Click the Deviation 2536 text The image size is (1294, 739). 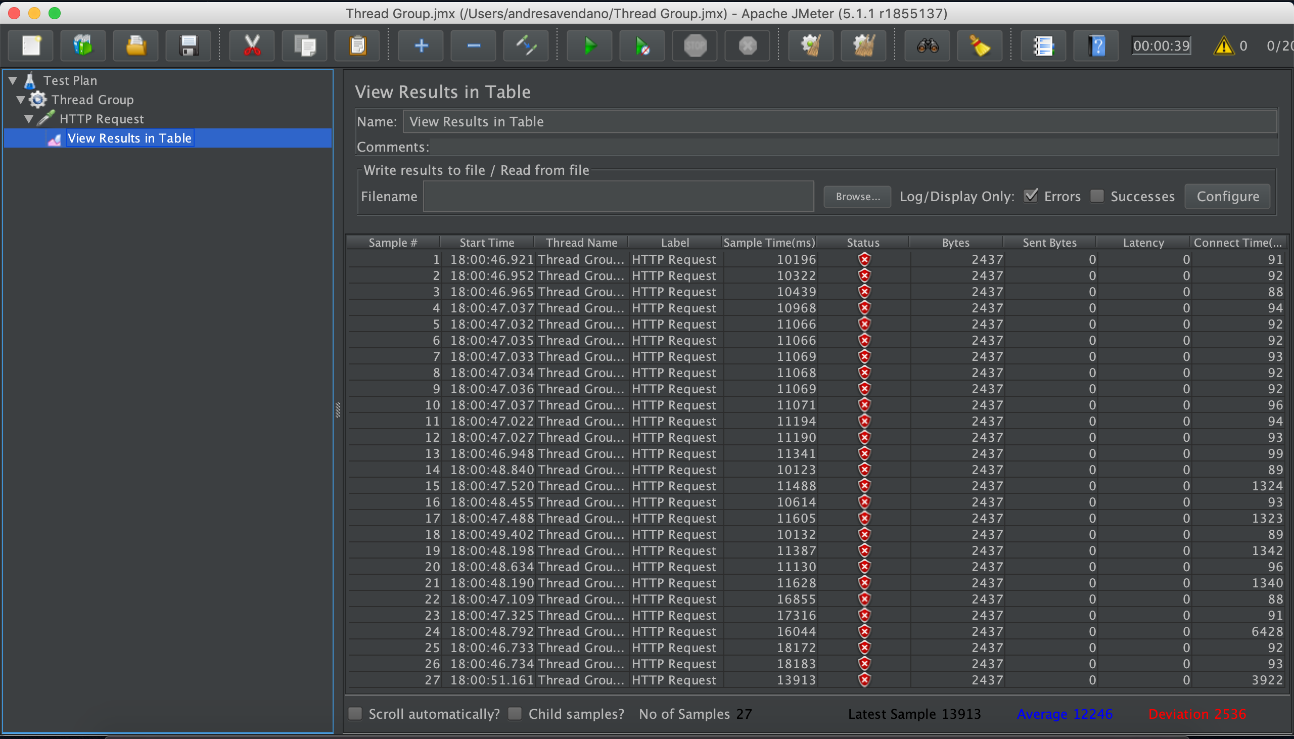(1196, 714)
